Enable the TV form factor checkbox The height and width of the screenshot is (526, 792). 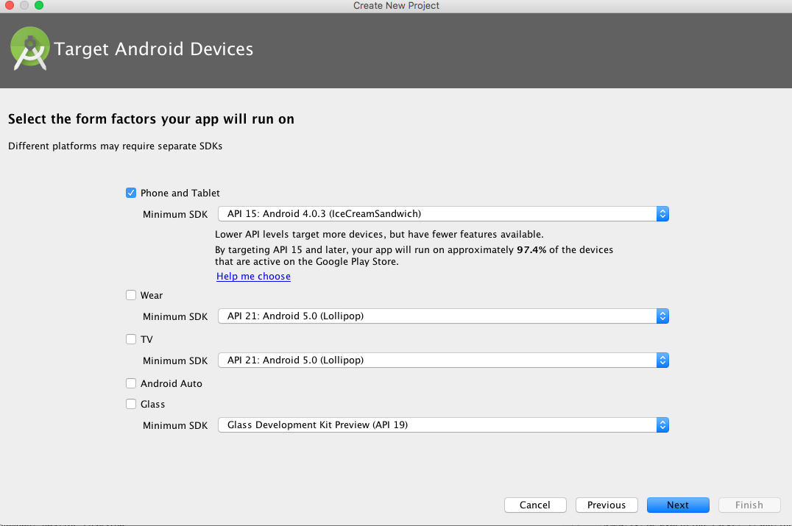tap(131, 339)
